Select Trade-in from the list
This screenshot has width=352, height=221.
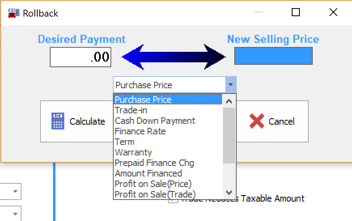[131, 110]
